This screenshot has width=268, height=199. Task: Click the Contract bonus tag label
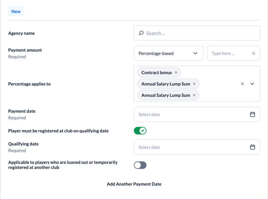pyautogui.click(x=156, y=73)
